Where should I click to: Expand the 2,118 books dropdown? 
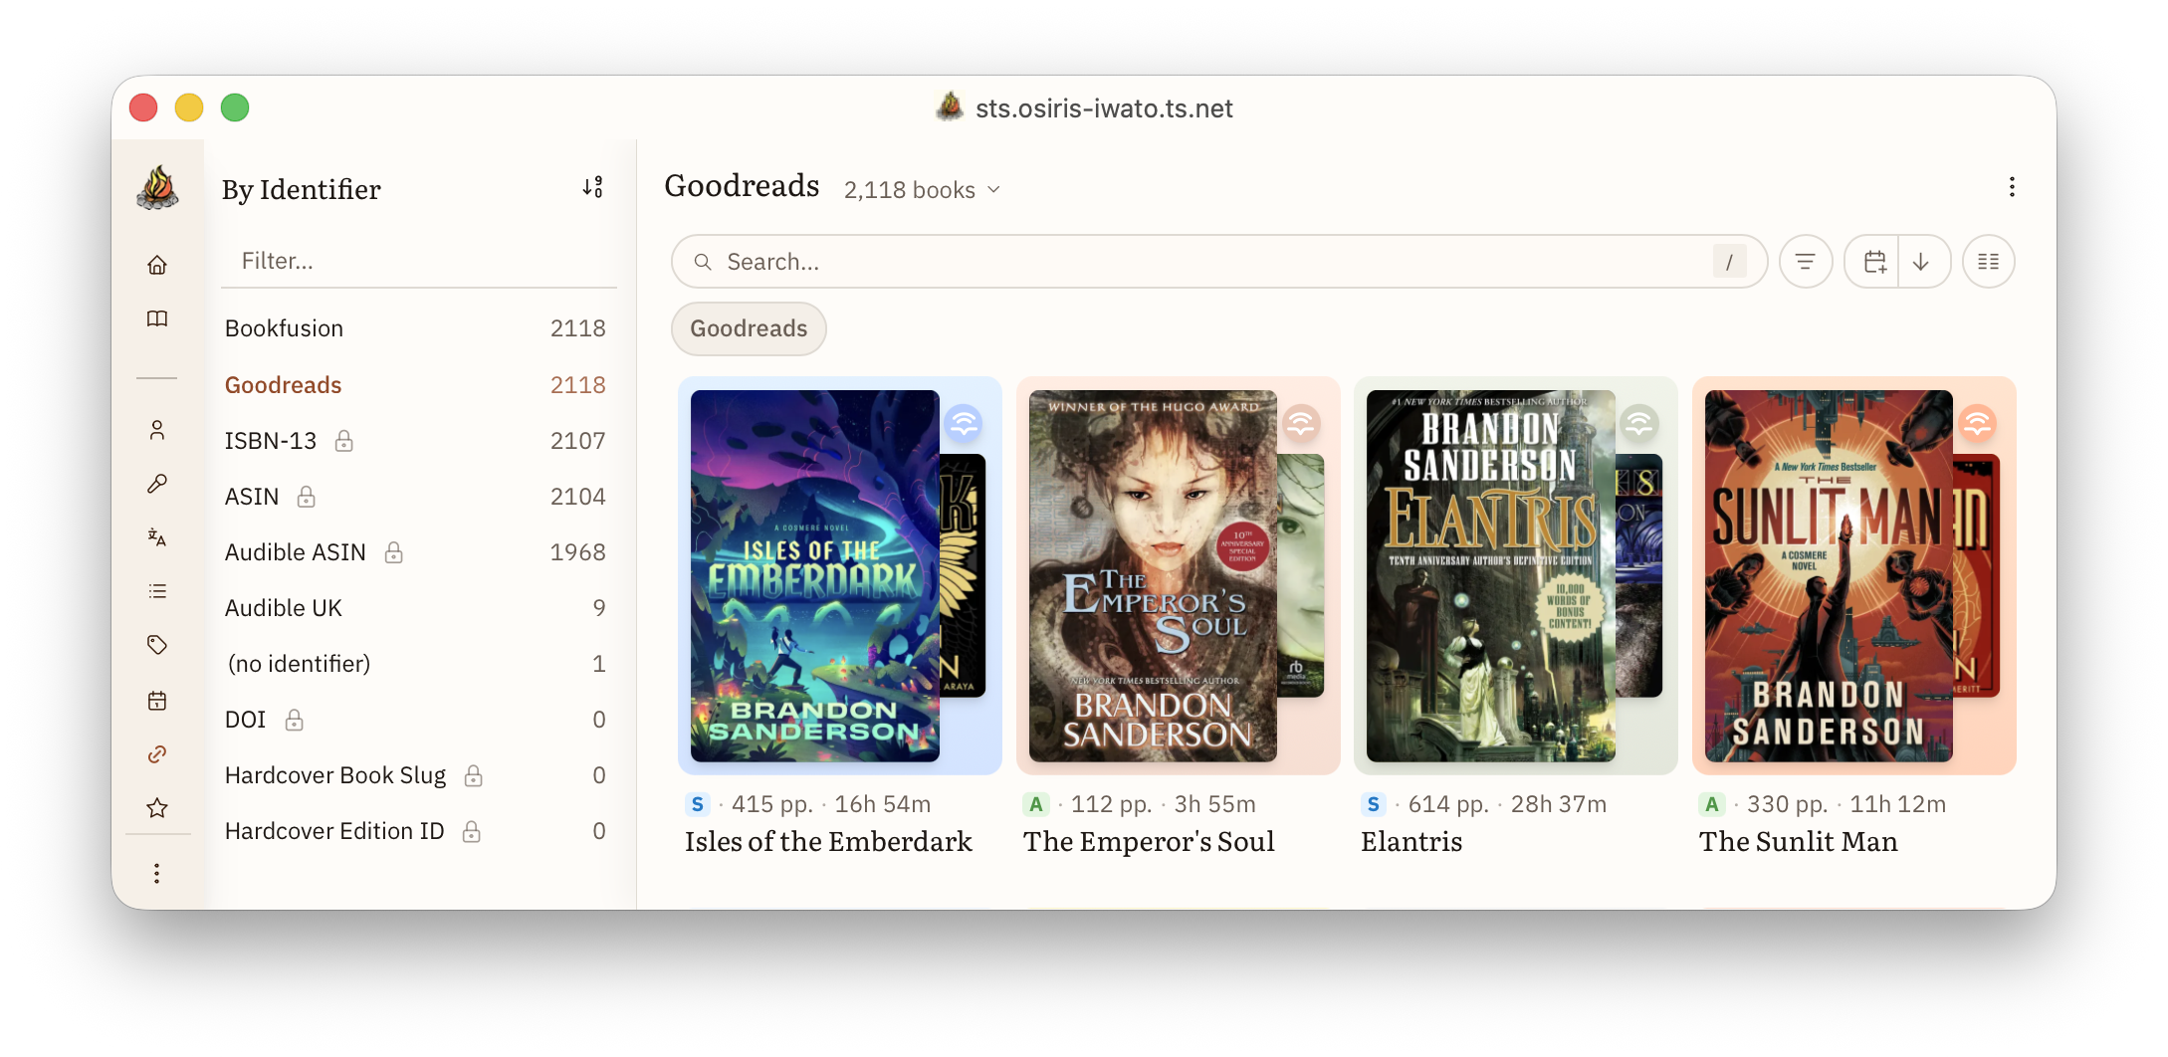pyautogui.click(x=922, y=189)
